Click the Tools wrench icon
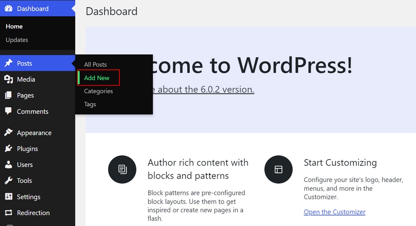The image size is (416, 226). coord(8,181)
